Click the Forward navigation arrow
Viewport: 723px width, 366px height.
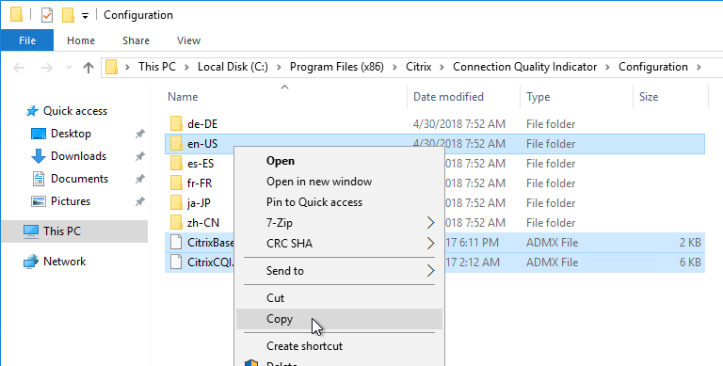[x=47, y=68]
